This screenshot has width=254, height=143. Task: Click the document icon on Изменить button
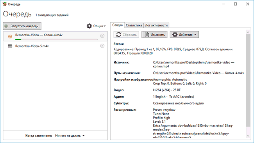point(147,35)
